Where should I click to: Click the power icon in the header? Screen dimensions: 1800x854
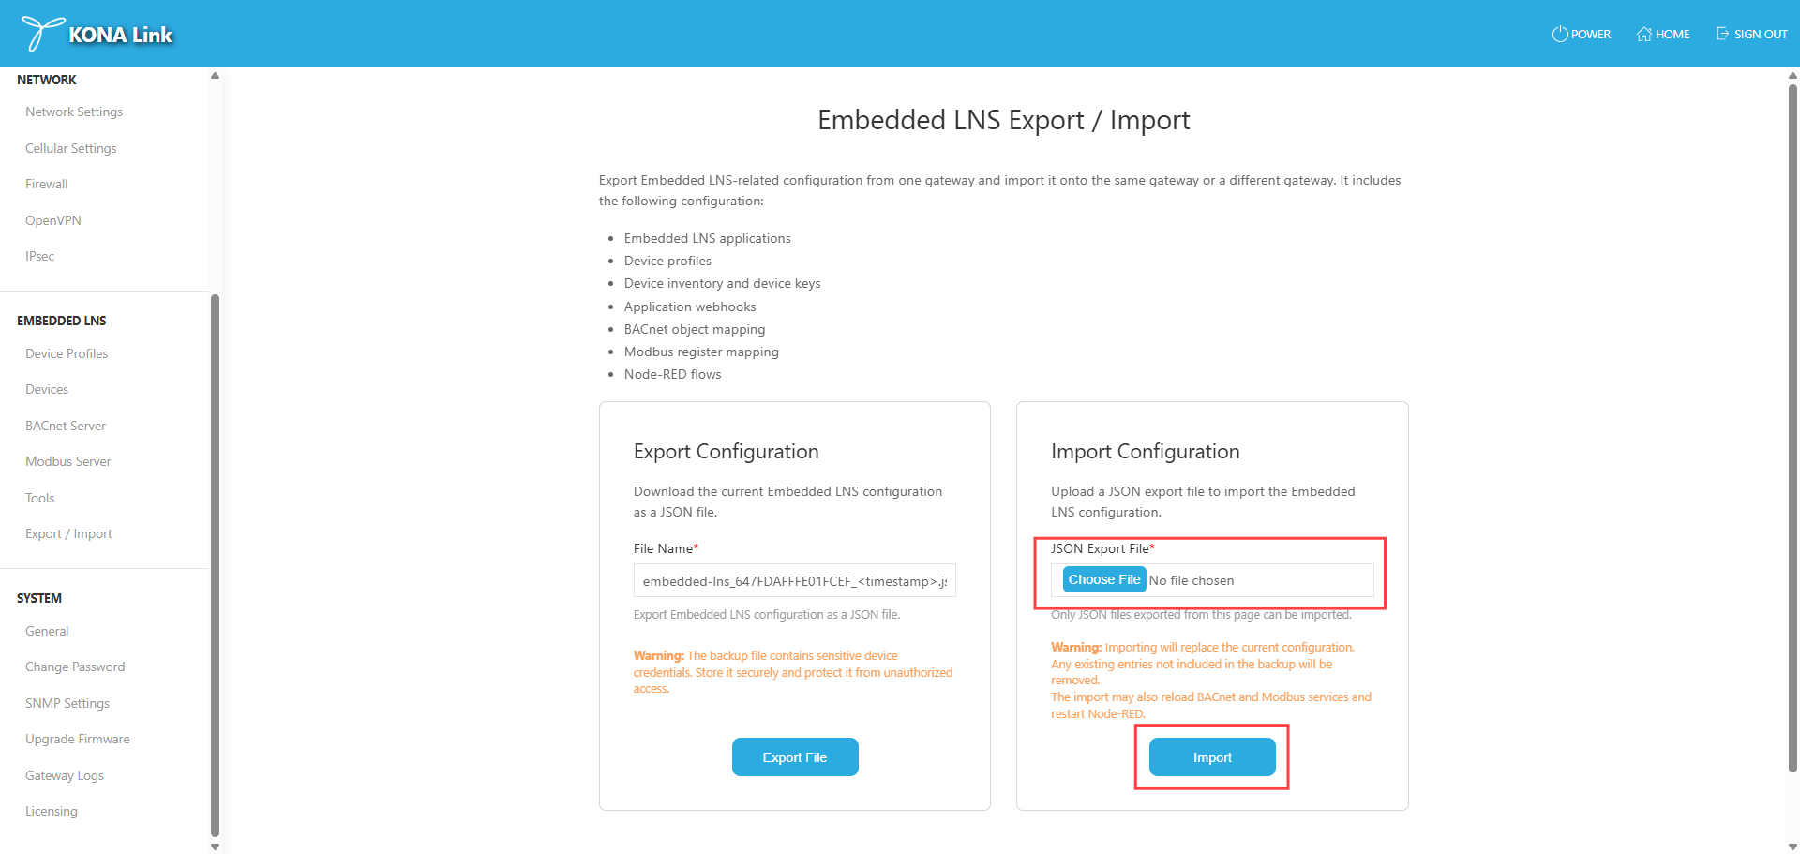[x=1560, y=34]
